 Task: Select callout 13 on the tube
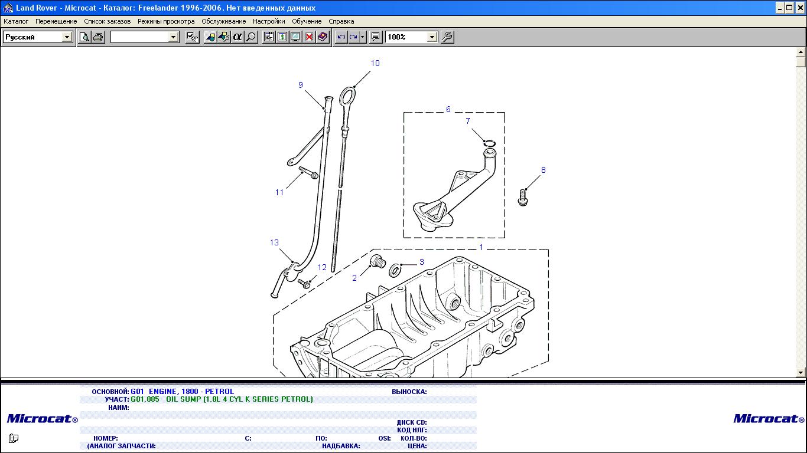click(x=274, y=242)
